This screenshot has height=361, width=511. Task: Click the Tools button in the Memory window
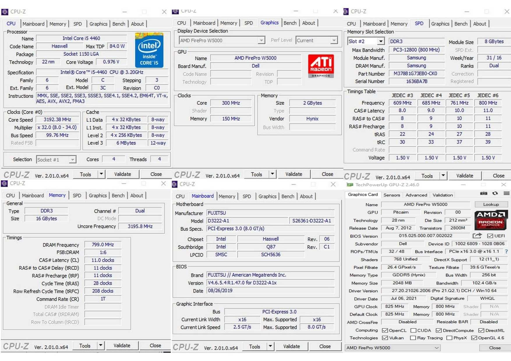[85, 346]
